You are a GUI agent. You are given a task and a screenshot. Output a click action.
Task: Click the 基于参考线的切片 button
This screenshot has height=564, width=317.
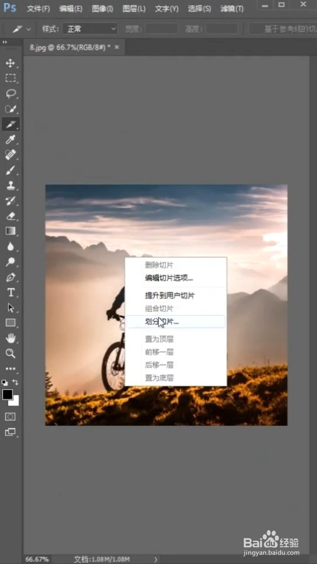click(283, 29)
